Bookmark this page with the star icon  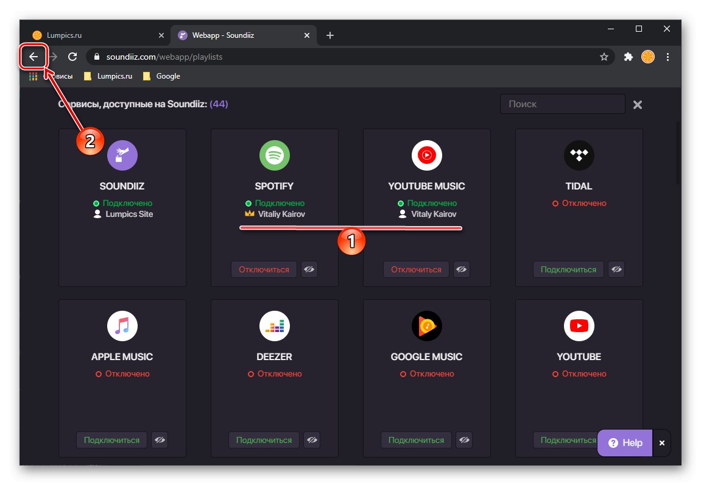(604, 57)
